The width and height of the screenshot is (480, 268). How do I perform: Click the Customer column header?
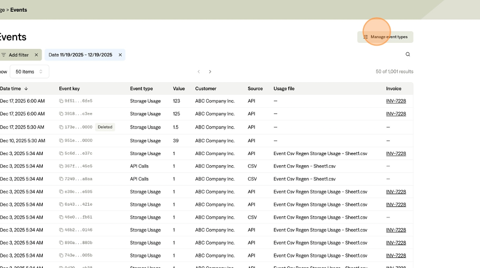point(206,88)
